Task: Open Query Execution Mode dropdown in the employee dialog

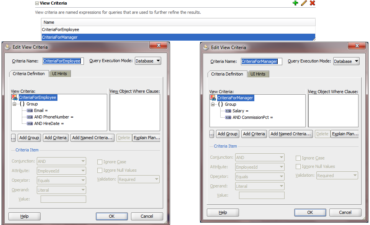Action: click(148, 61)
